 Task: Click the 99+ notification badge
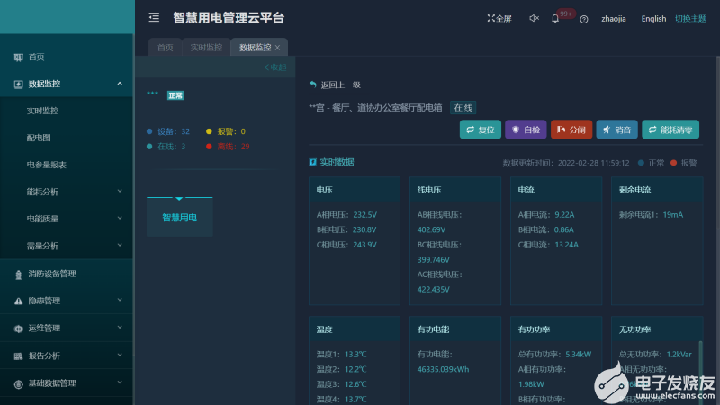click(x=566, y=13)
